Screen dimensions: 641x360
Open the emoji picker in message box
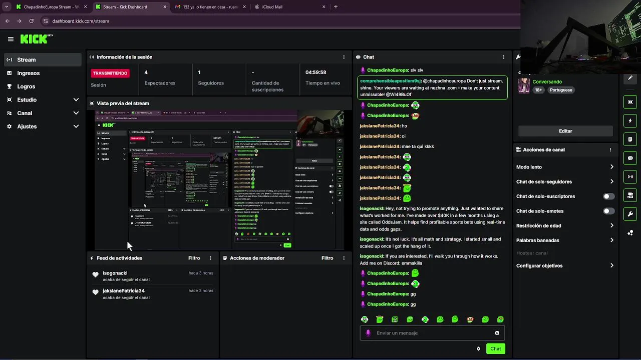[497, 333]
